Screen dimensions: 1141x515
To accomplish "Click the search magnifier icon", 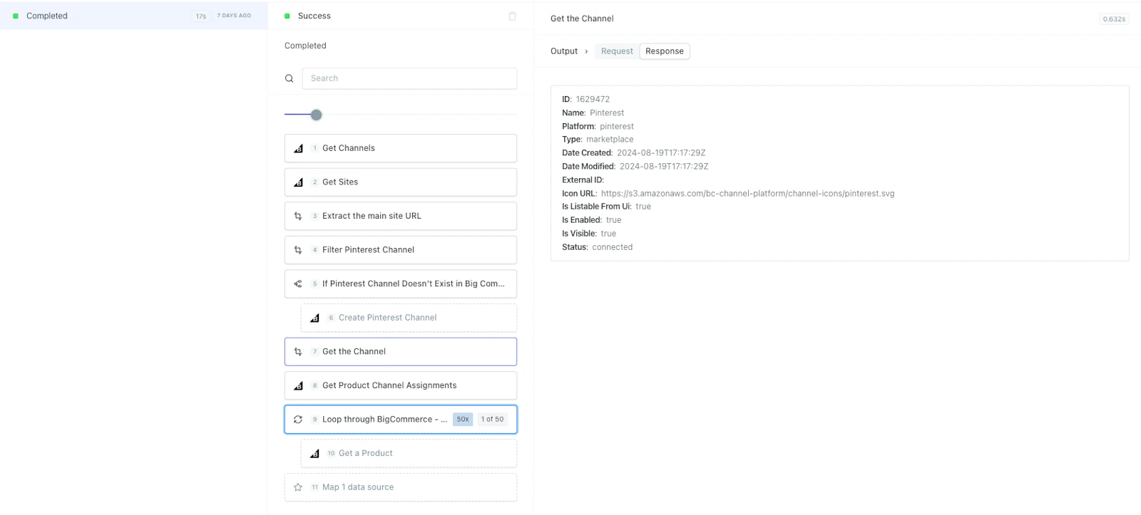I will [x=289, y=78].
